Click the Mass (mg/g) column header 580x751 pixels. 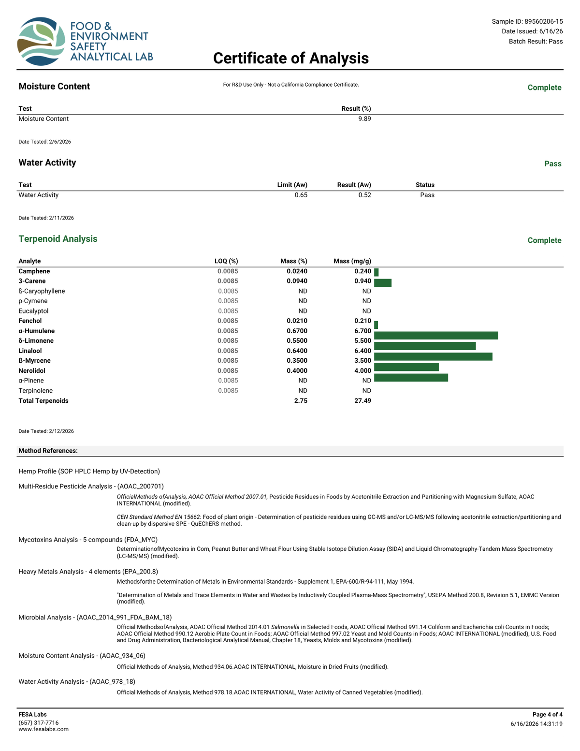pos(352,261)
